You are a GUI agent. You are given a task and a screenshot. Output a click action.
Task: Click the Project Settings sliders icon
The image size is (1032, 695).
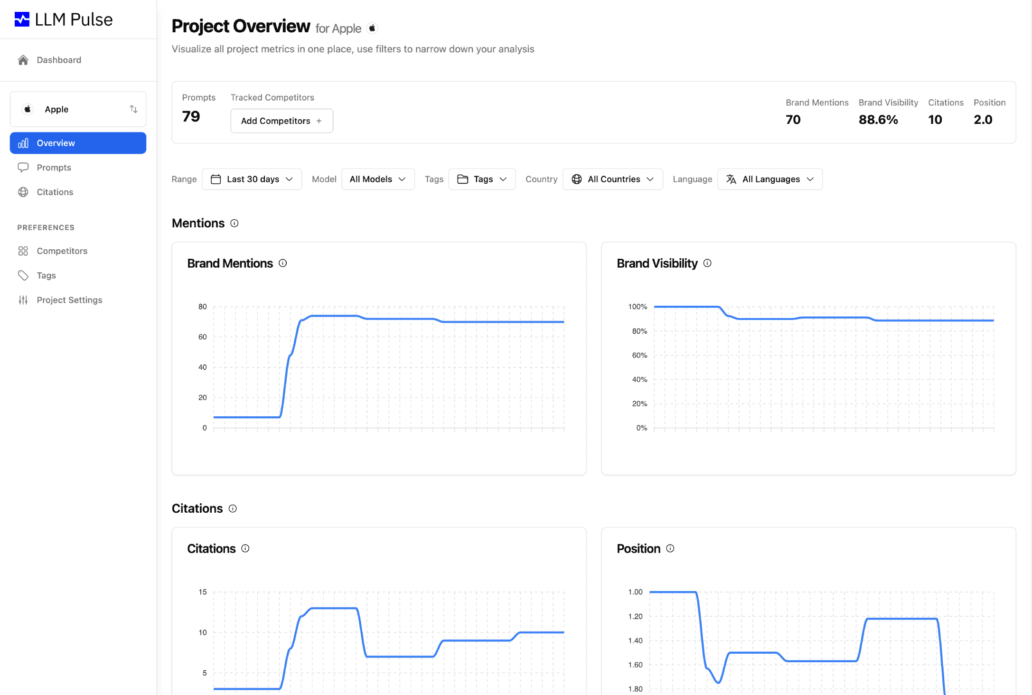(x=23, y=300)
